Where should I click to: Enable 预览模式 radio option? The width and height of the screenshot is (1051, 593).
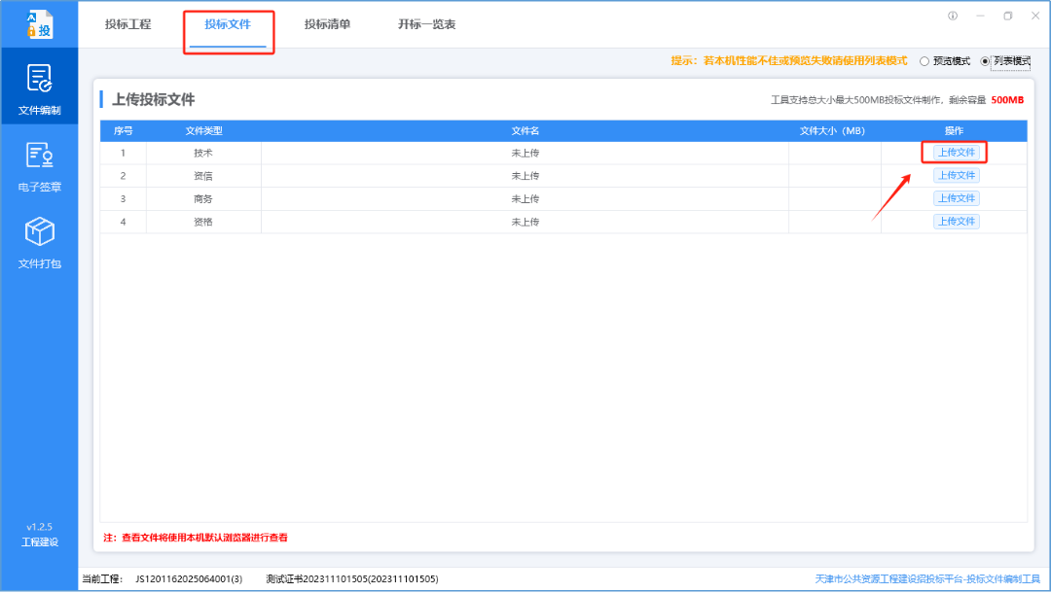pos(925,60)
